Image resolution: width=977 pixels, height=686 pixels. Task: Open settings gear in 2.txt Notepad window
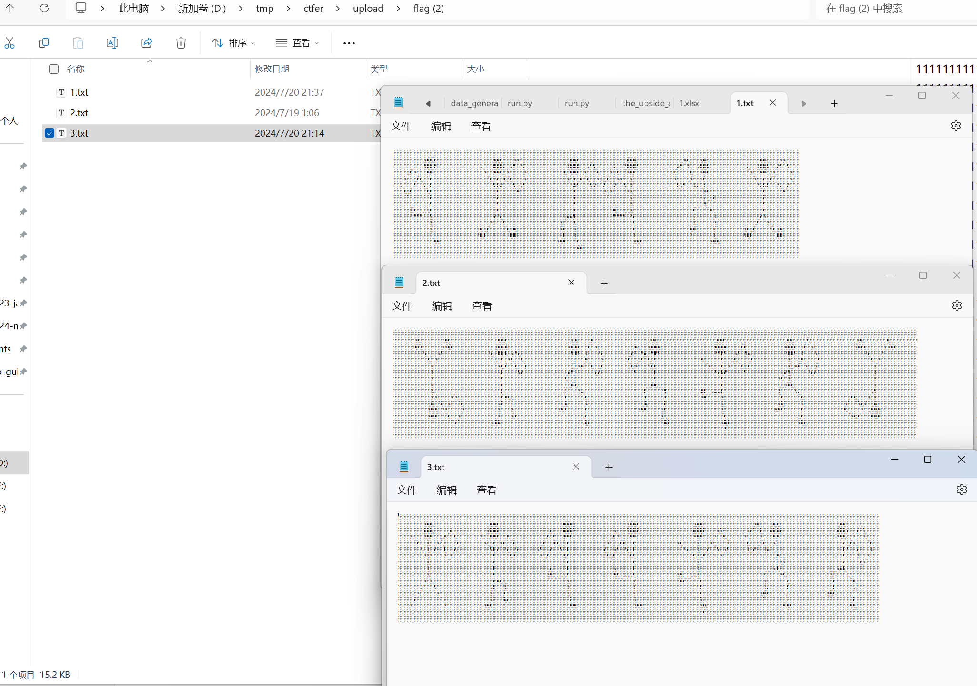pos(957,305)
